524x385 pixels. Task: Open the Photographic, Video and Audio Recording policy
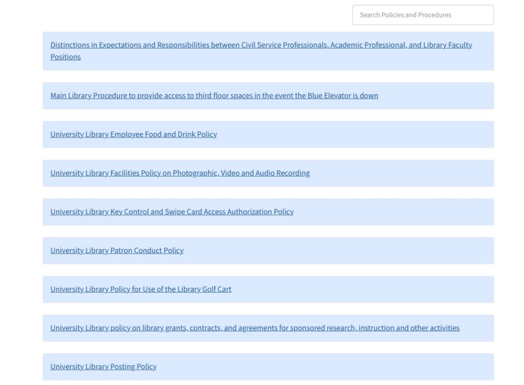click(x=180, y=173)
